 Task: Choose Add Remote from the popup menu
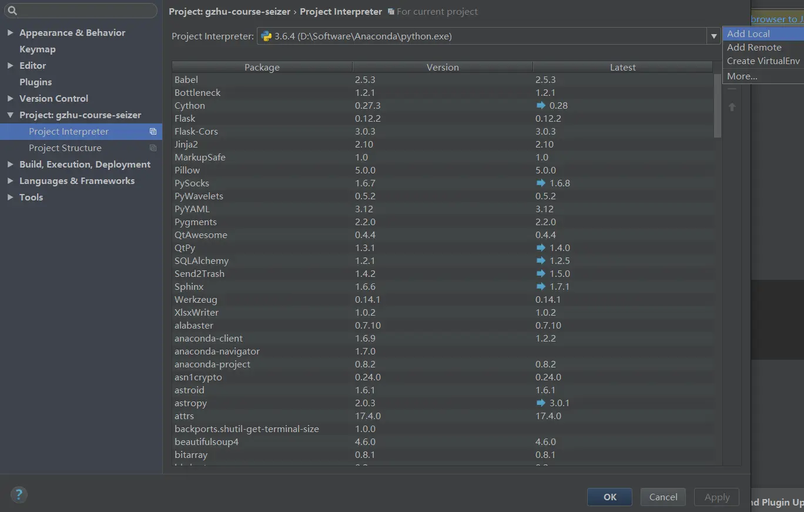pyautogui.click(x=763, y=48)
